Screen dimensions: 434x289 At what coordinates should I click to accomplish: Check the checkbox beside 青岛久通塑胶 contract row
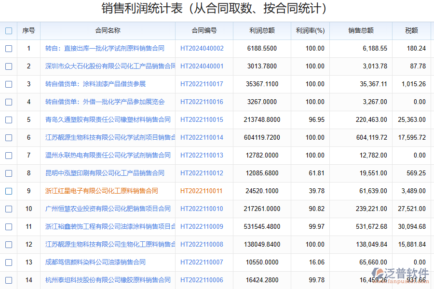(8, 119)
